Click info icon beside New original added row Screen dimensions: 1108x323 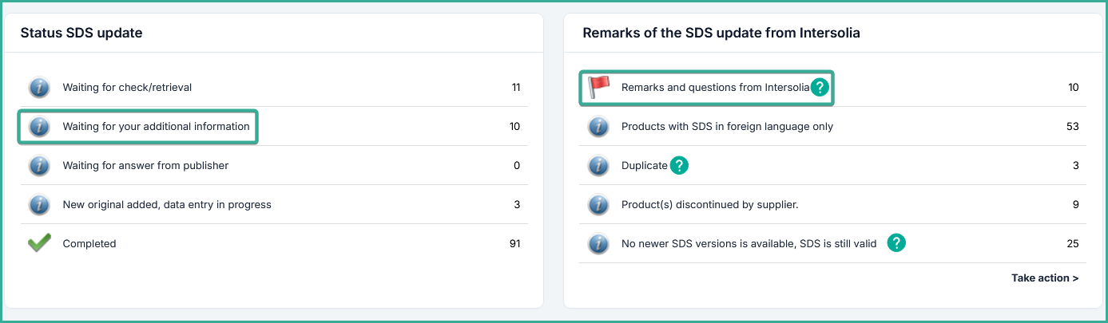click(39, 205)
